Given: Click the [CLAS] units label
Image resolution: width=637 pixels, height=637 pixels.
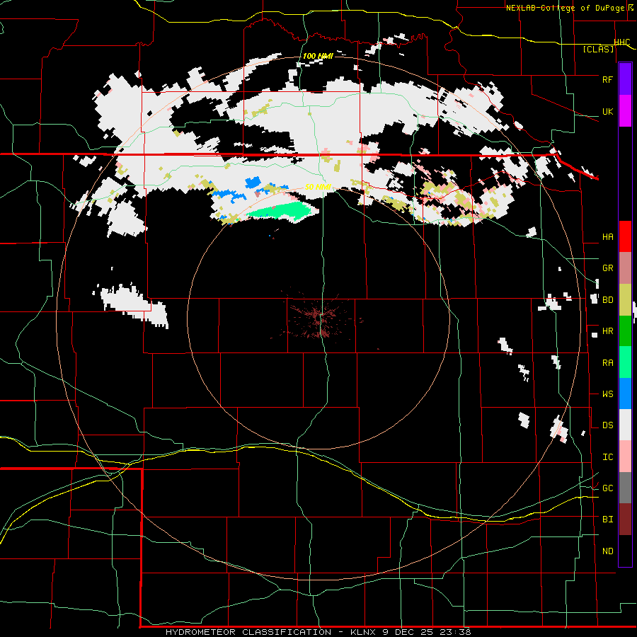Looking at the screenshot, I should (x=598, y=49).
